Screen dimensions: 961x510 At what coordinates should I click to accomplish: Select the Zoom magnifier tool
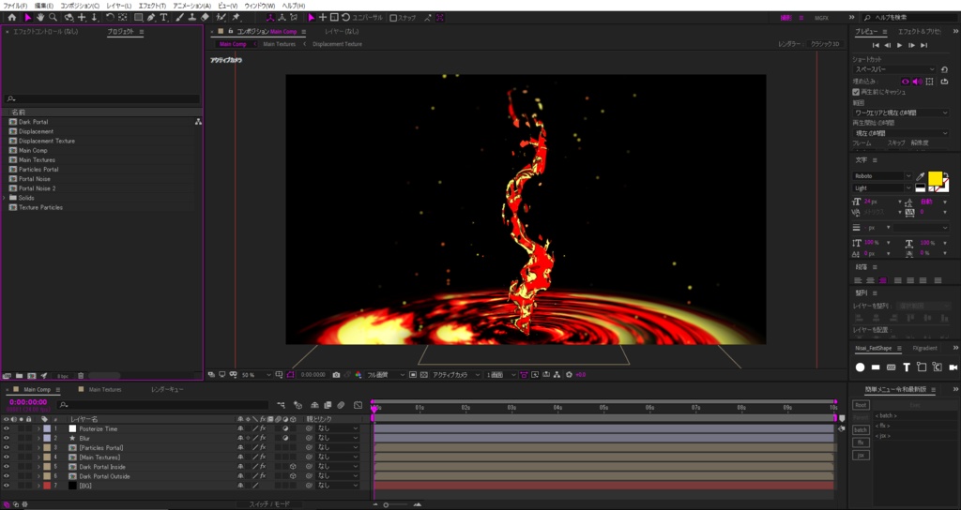[x=53, y=17]
